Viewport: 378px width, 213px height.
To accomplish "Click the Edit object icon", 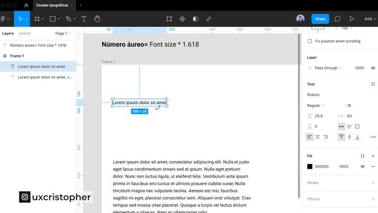I will point(169,19).
